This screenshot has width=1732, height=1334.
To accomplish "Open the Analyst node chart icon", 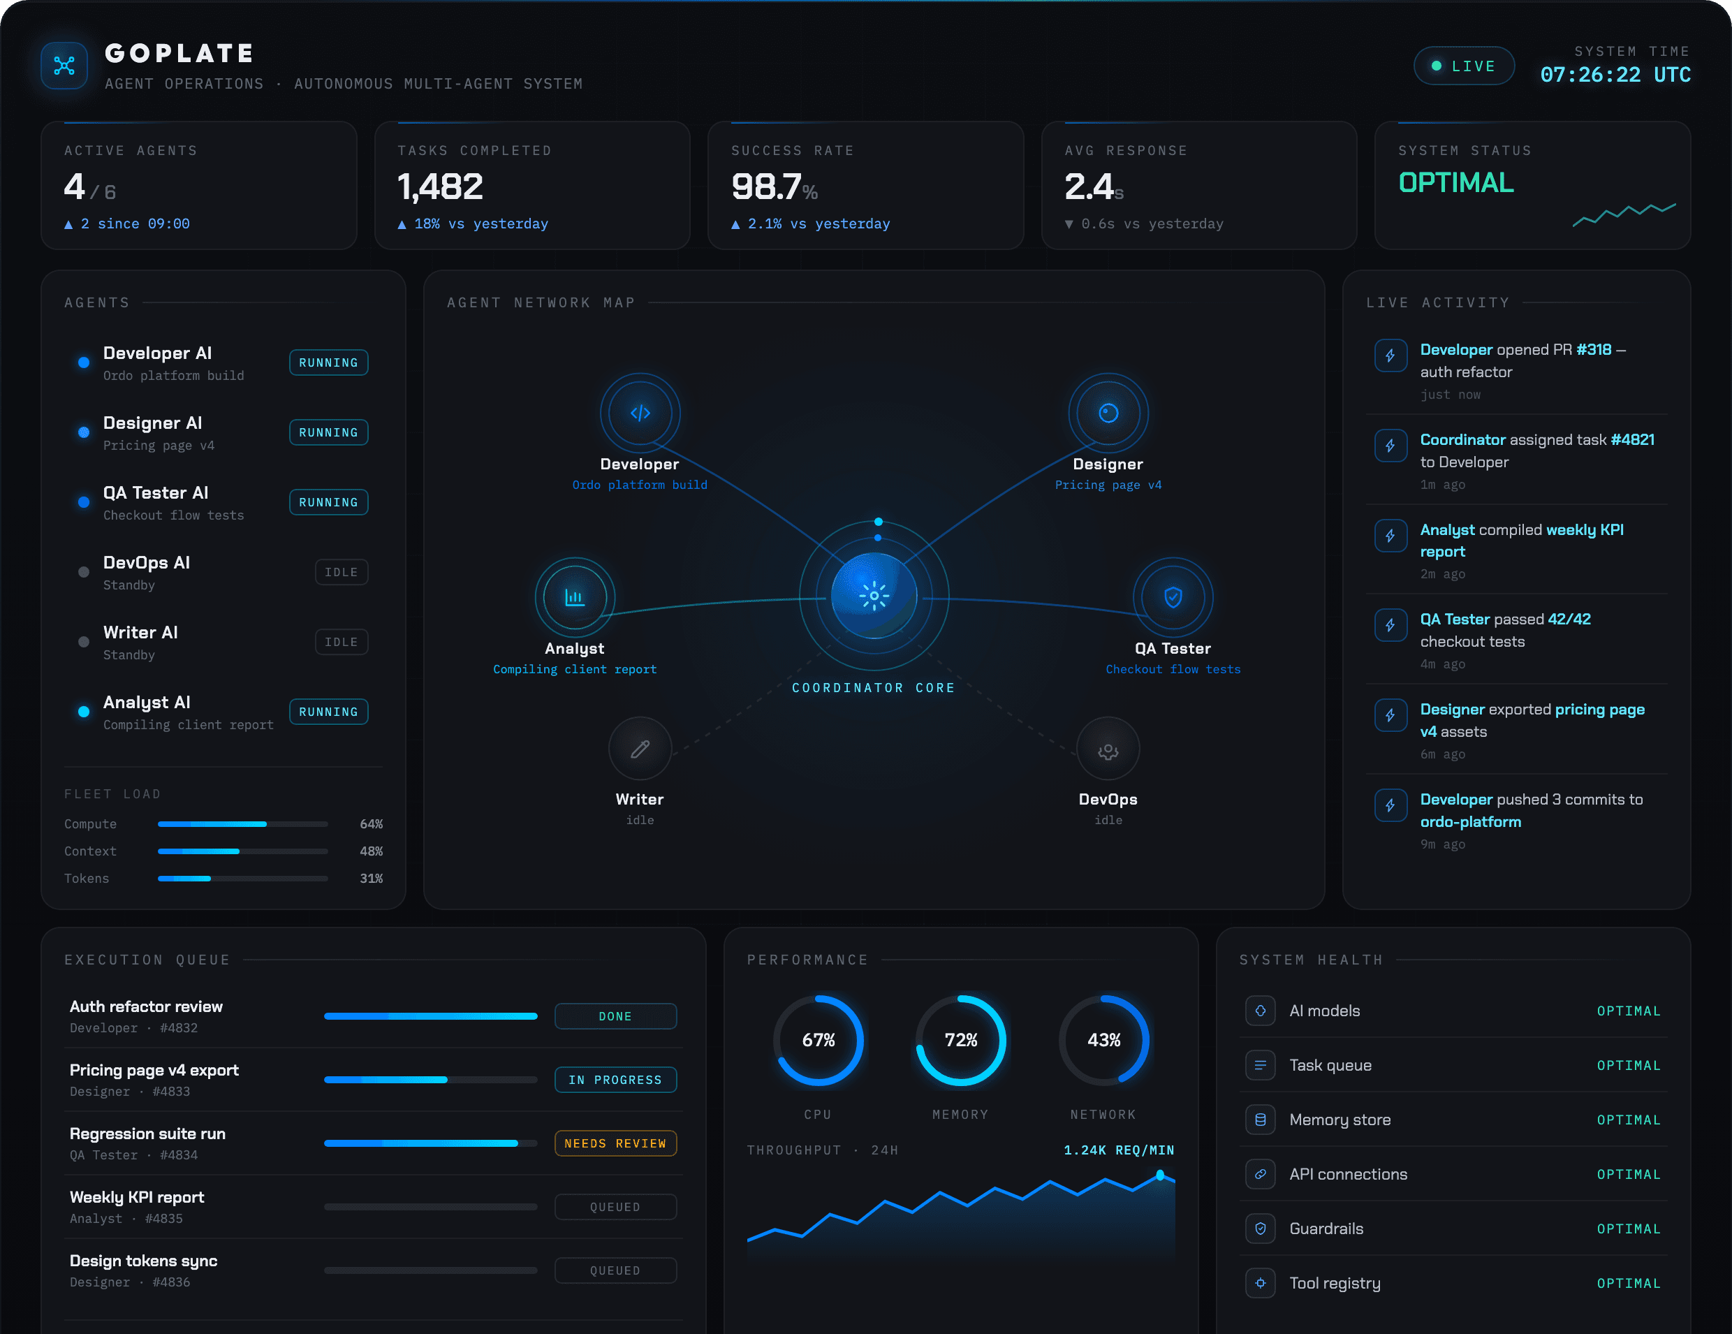I will [x=575, y=597].
